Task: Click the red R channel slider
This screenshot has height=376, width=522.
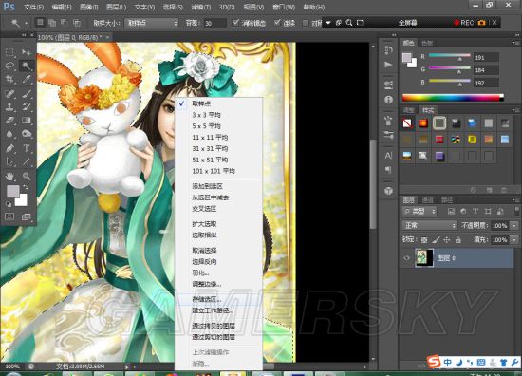Action: click(x=450, y=55)
